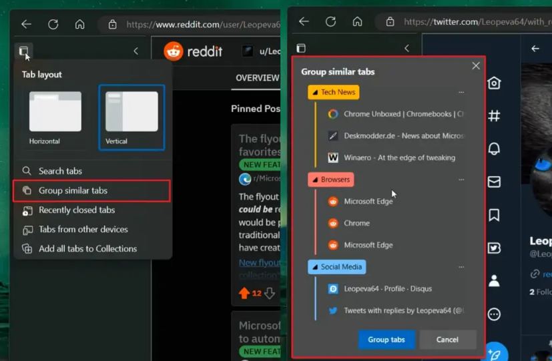Open Twitter Lists icon
Image resolution: width=552 pixels, height=361 pixels.
pos(495,248)
